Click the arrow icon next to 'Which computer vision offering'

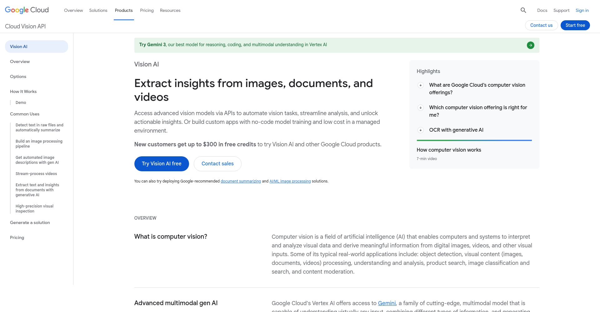pos(421,108)
